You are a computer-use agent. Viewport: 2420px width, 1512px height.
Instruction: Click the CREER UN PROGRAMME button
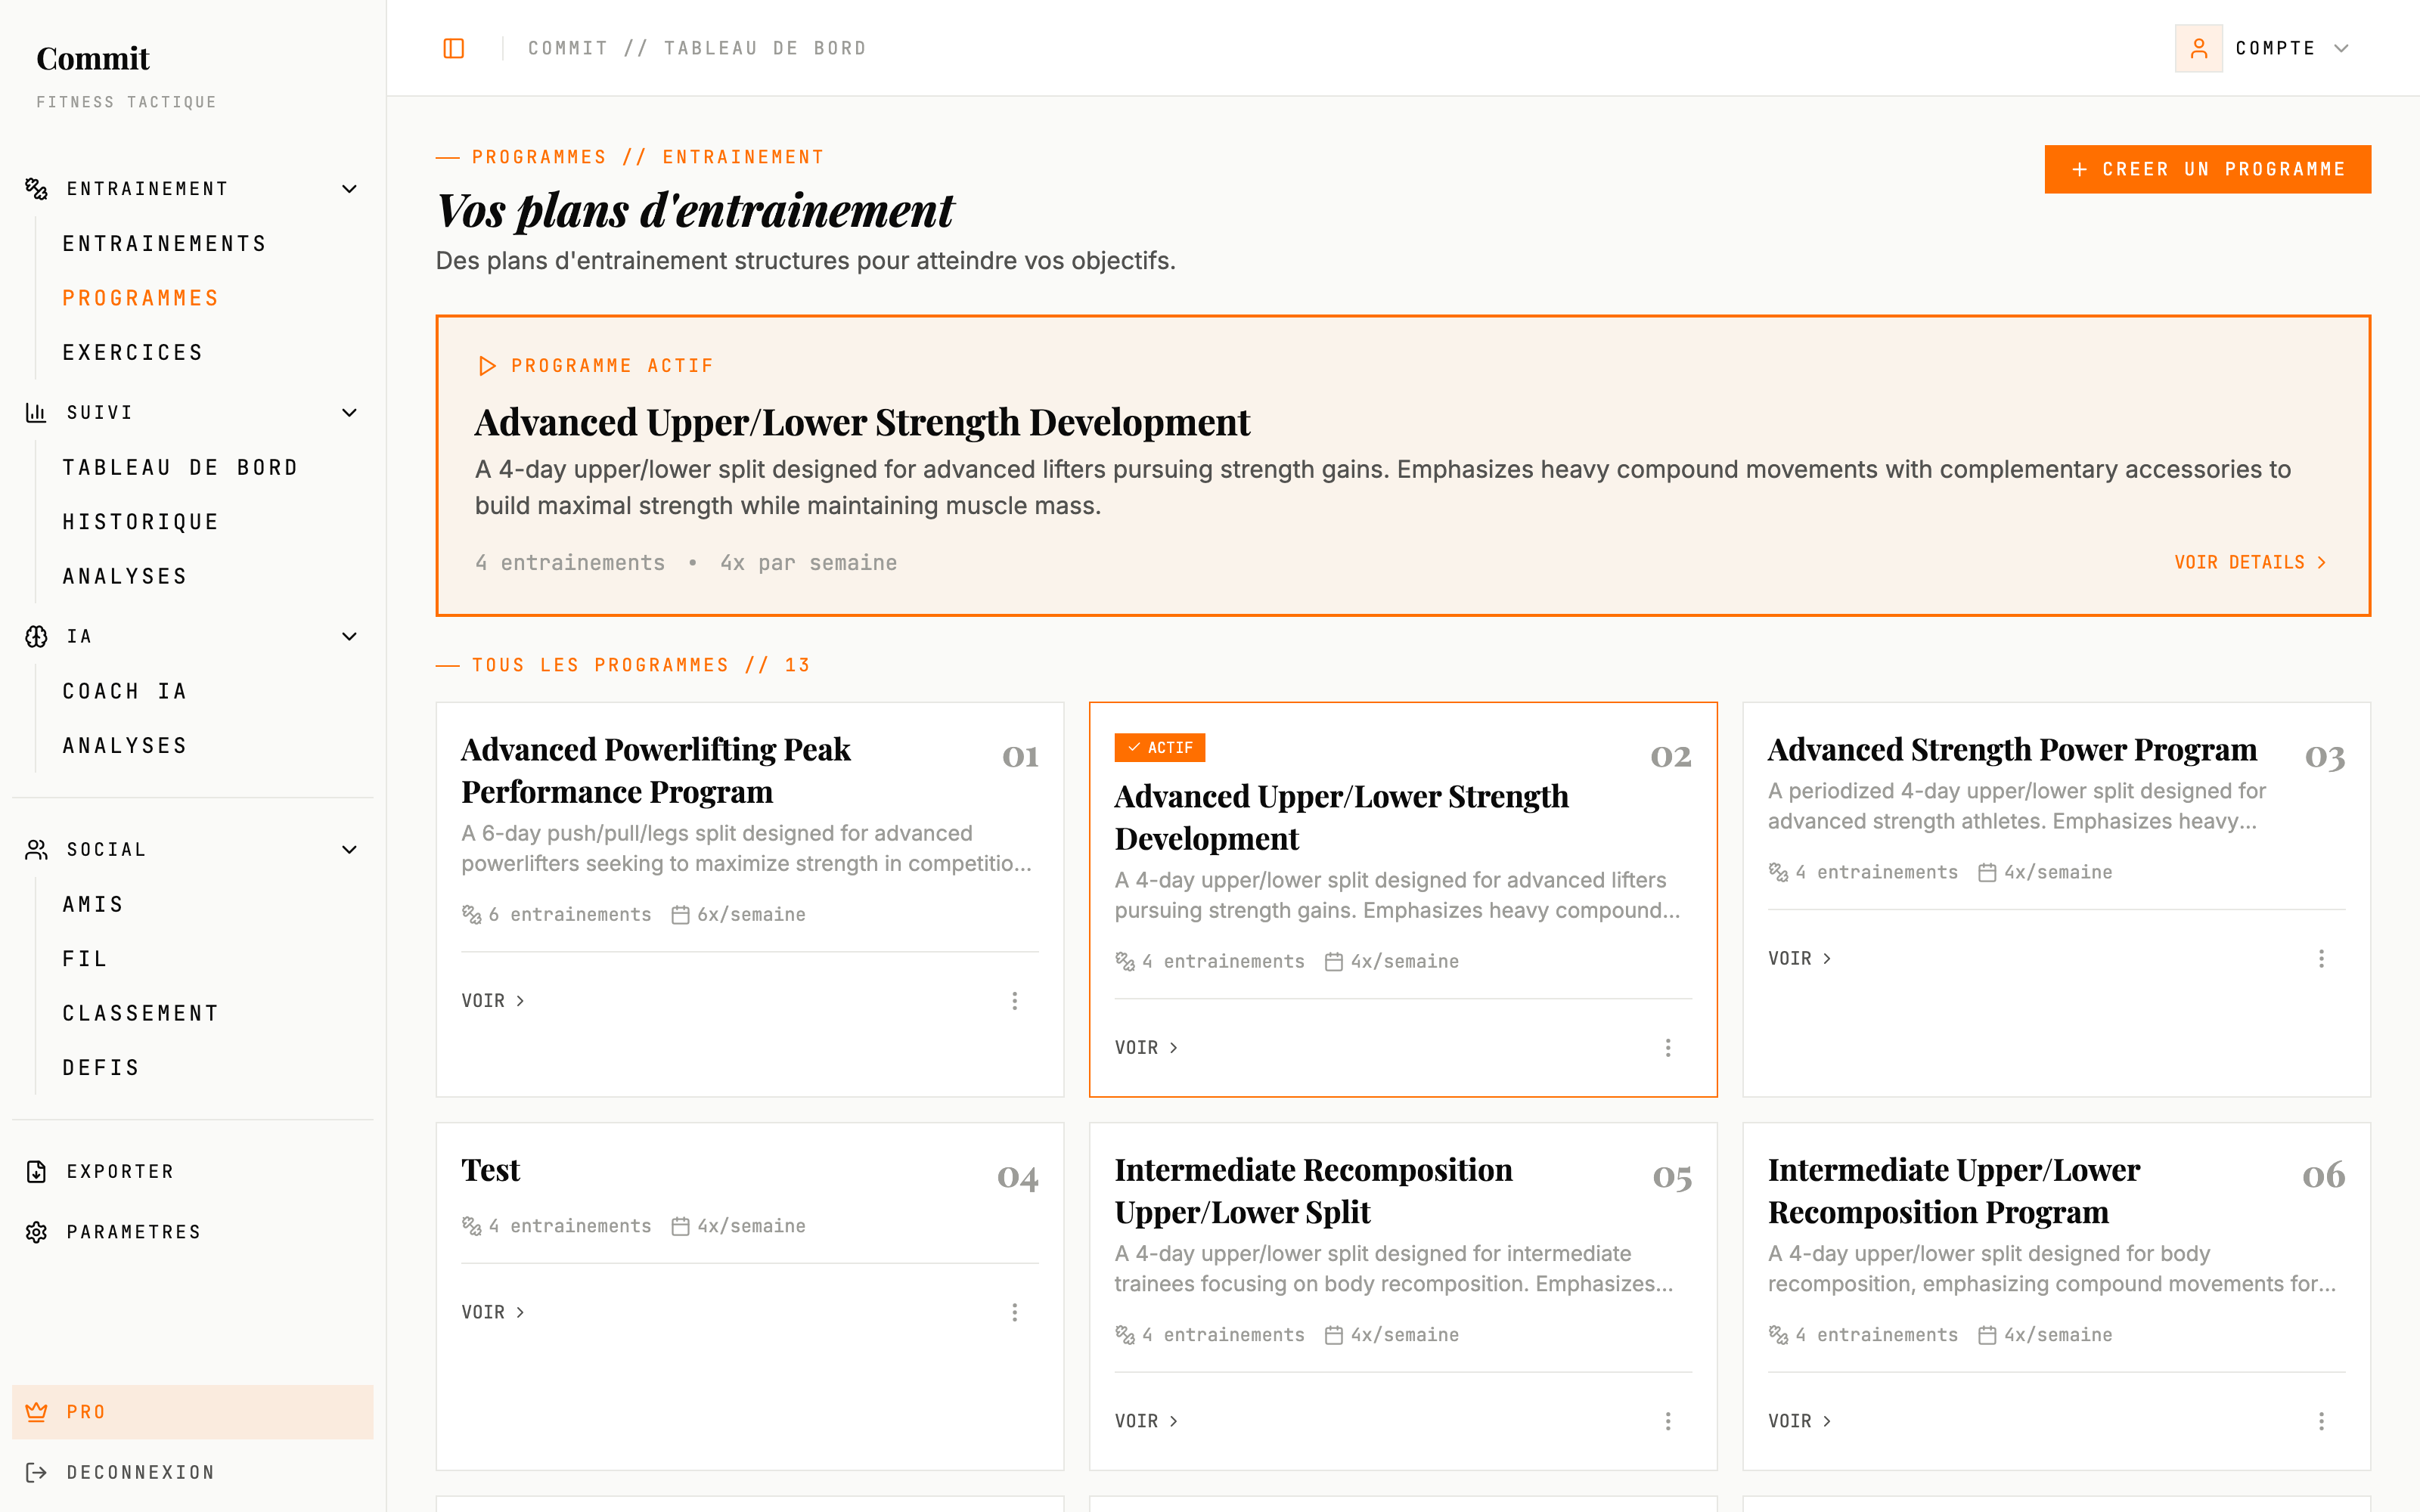tap(2207, 169)
